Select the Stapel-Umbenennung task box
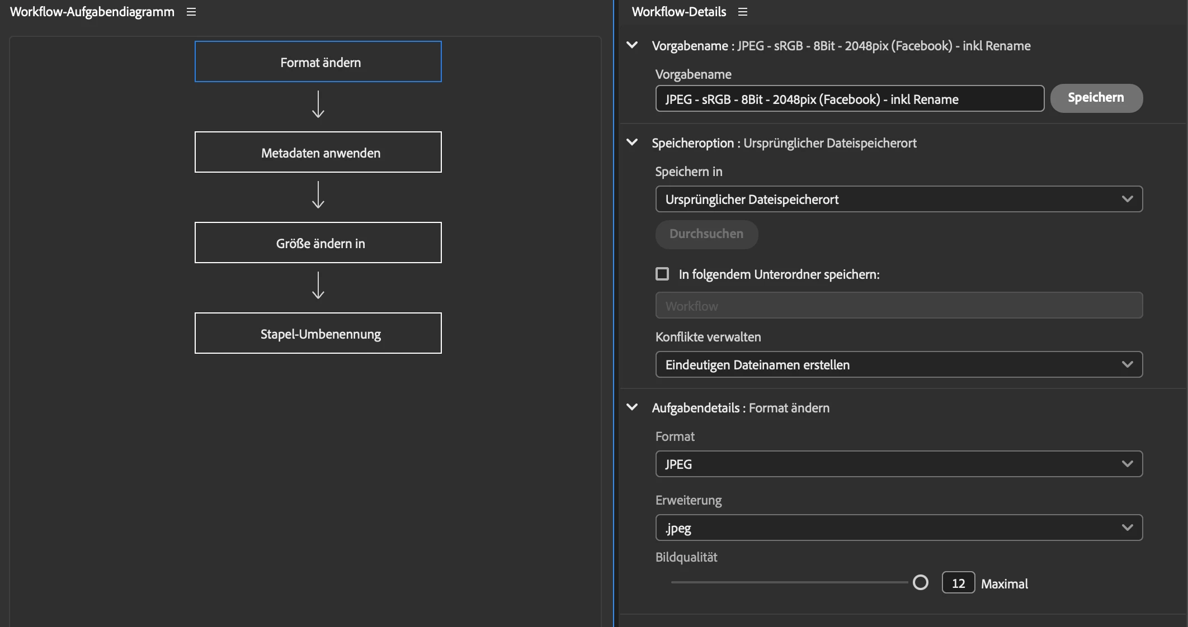Screen dimensions: 1188x627 point(318,334)
